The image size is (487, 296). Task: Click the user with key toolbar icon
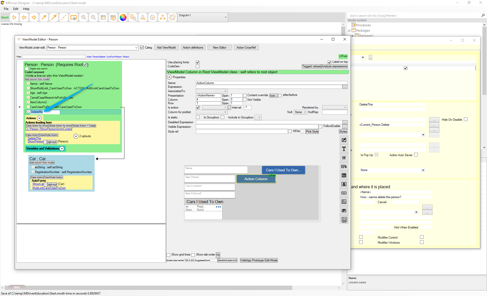[x=143, y=17]
